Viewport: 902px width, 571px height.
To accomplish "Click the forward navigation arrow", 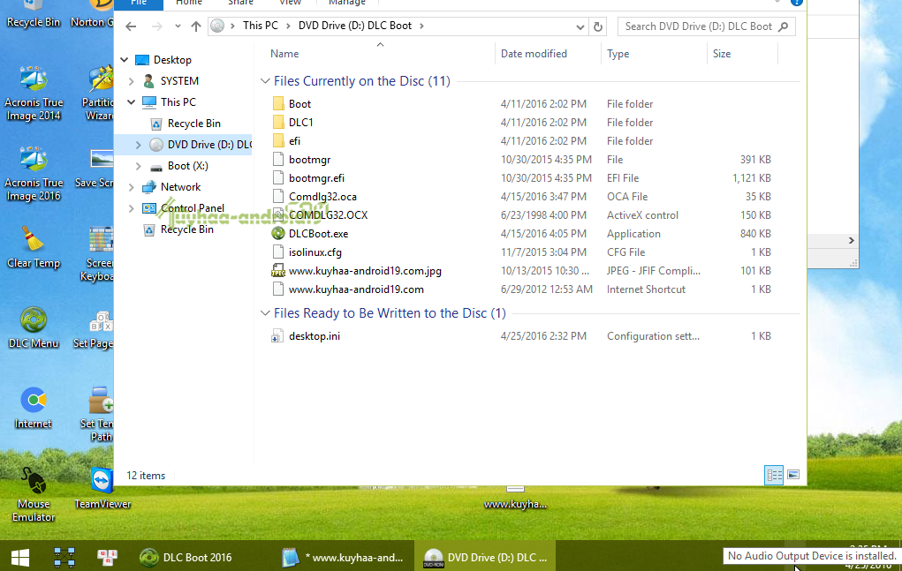I will click(x=156, y=26).
